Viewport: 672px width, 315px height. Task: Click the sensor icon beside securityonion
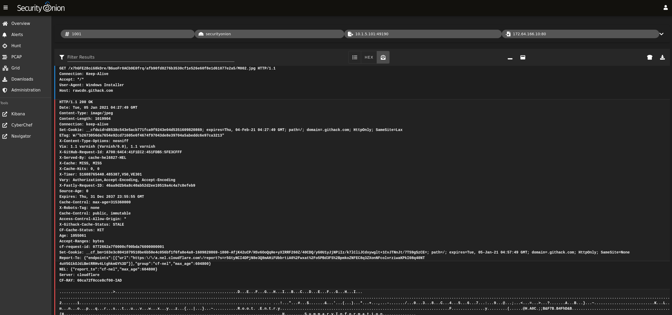tap(201, 34)
